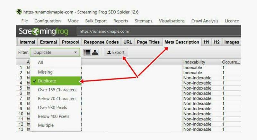Select the checked Duplicate filter option
Screen dimensions: 257x140
[56, 81]
